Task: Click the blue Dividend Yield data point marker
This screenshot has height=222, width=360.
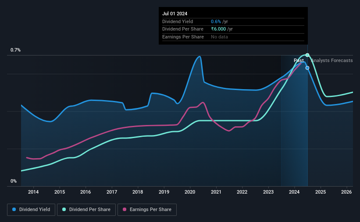Action: point(307,68)
